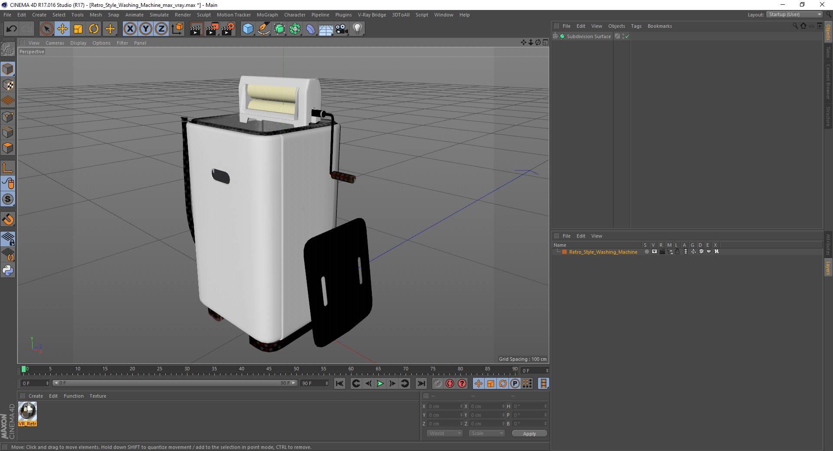Open Object Manager Tags menu

(636, 26)
